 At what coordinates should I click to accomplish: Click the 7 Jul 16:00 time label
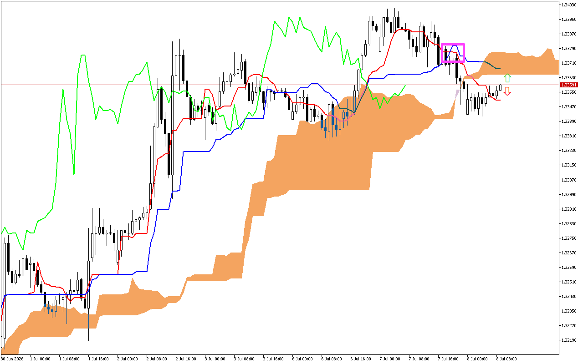tap(448, 359)
